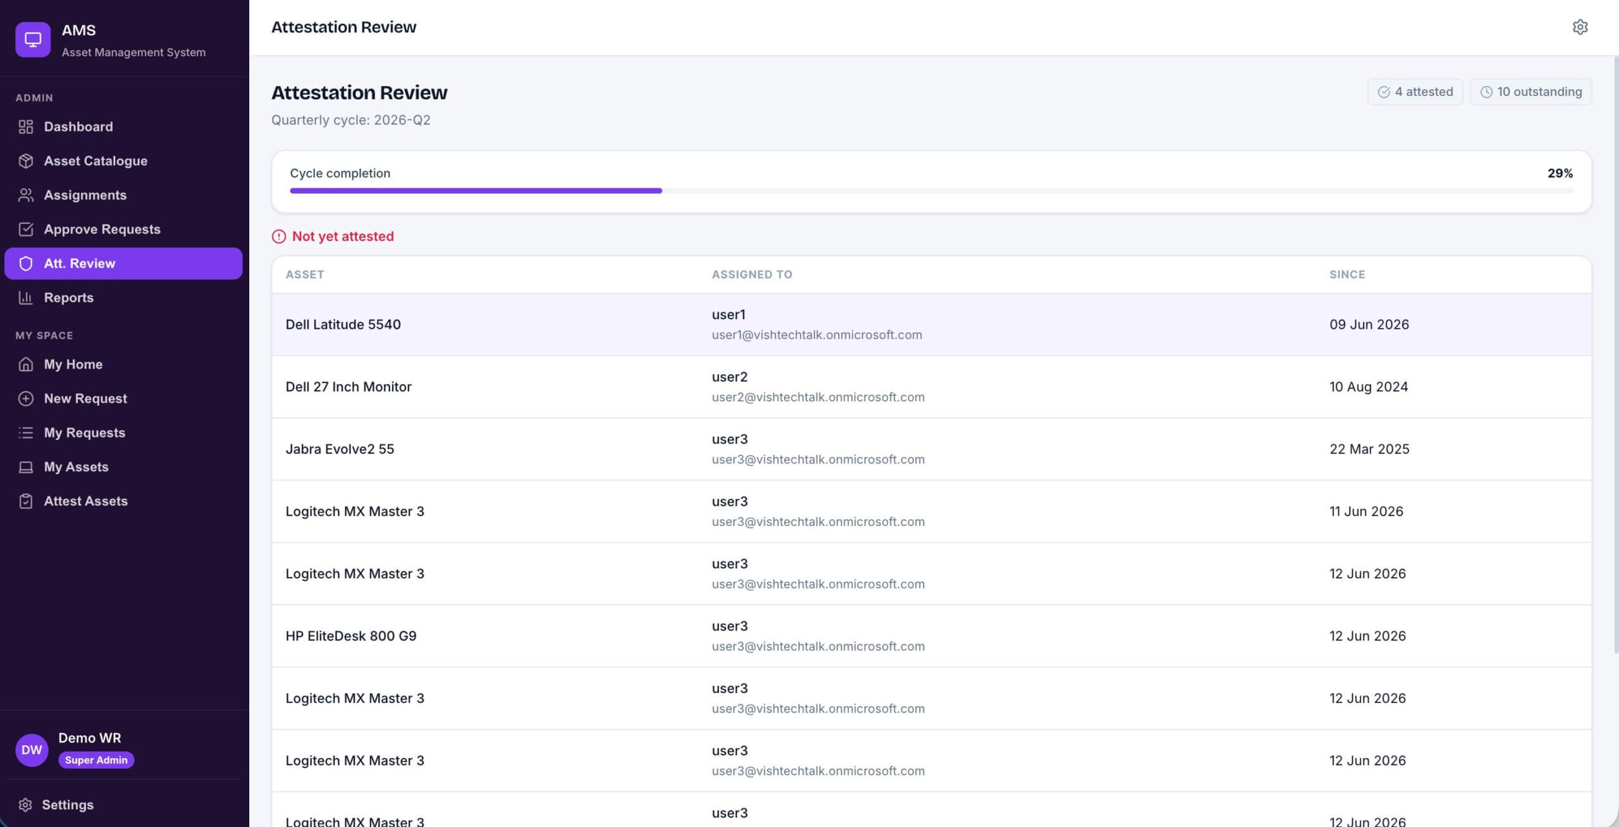Click user3 name in Jabra Evolve2 row
Screen dimensions: 1619x827
click(x=730, y=439)
